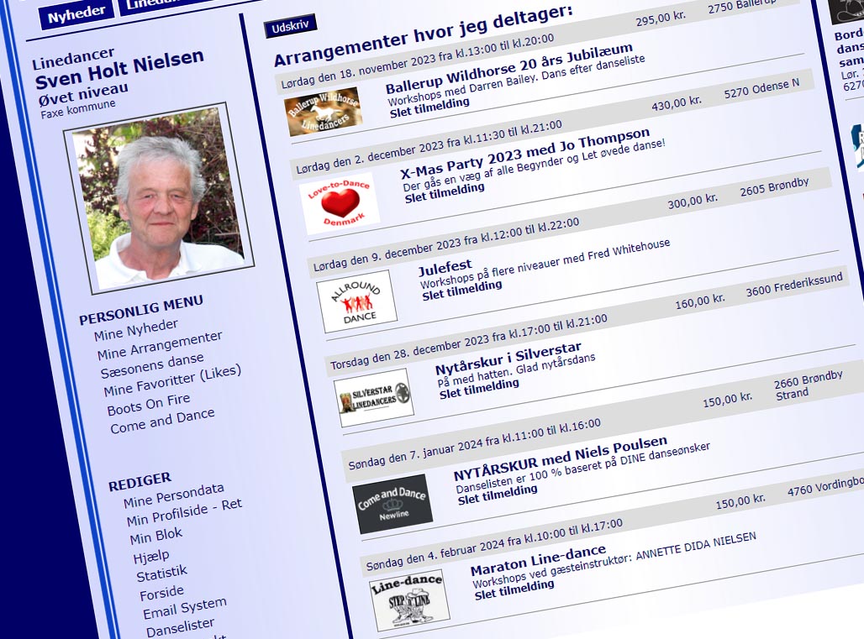Click the 2. december 2023 date header
864x639 pixels.
coord(429,147)
